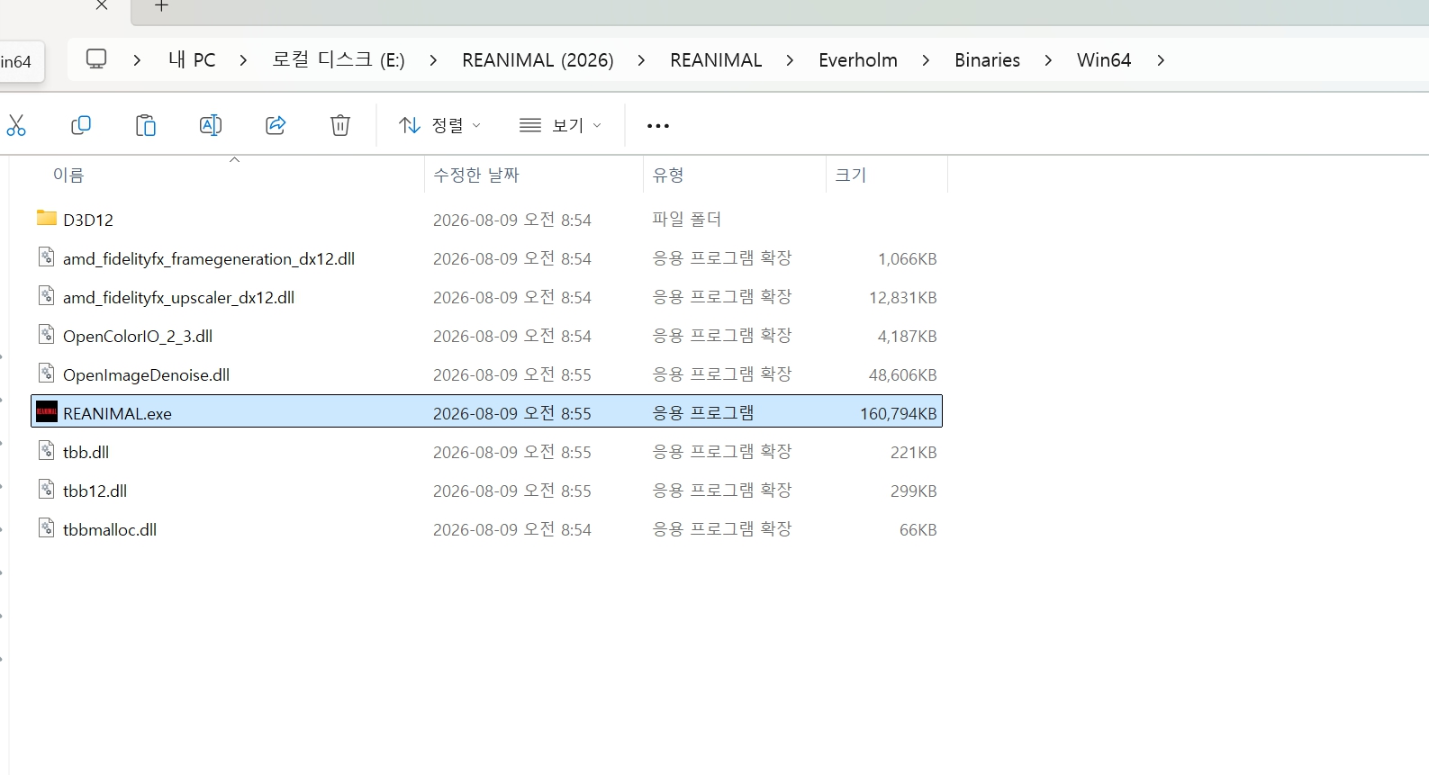The width and height of the screenshot is (1429, 775).
Task: Sort by 수정한 날짜 column header
Action: click(x=476, y=175)
